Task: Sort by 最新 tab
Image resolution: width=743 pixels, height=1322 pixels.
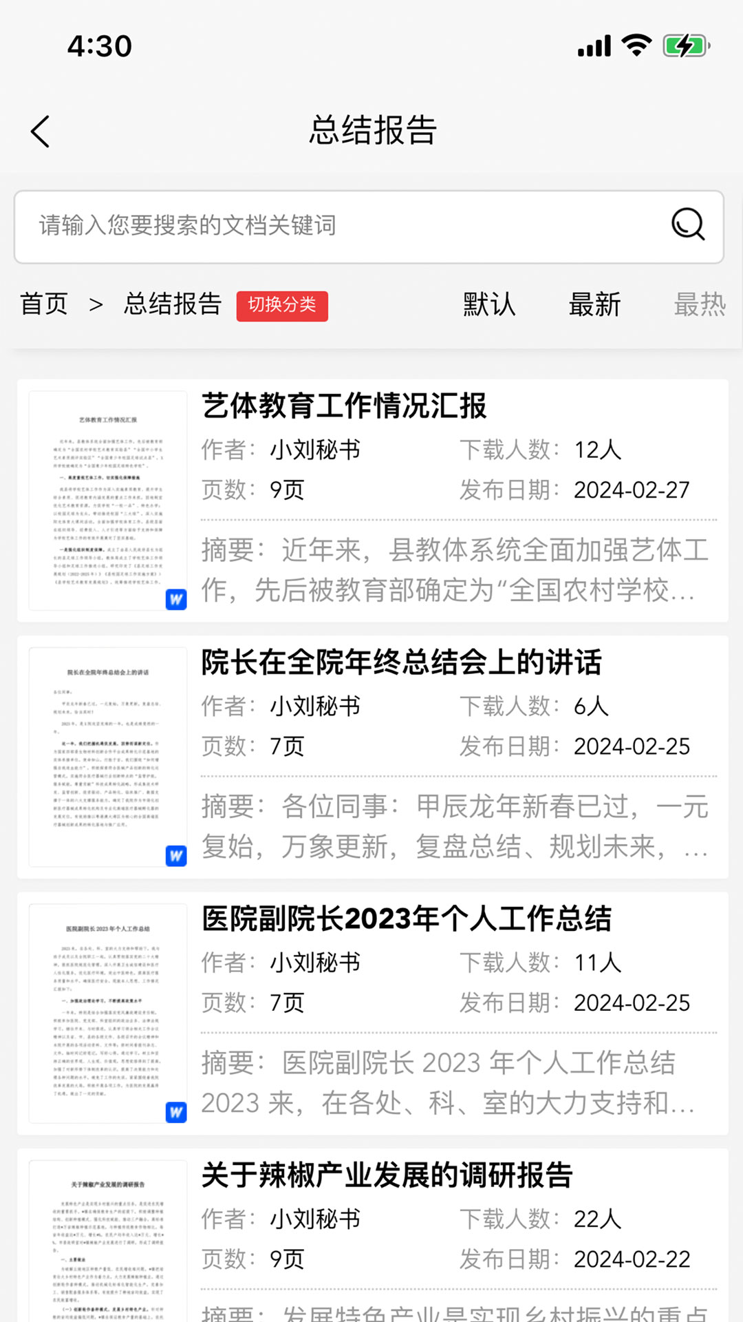Action: pyautogui.click(x=594, y=304)
